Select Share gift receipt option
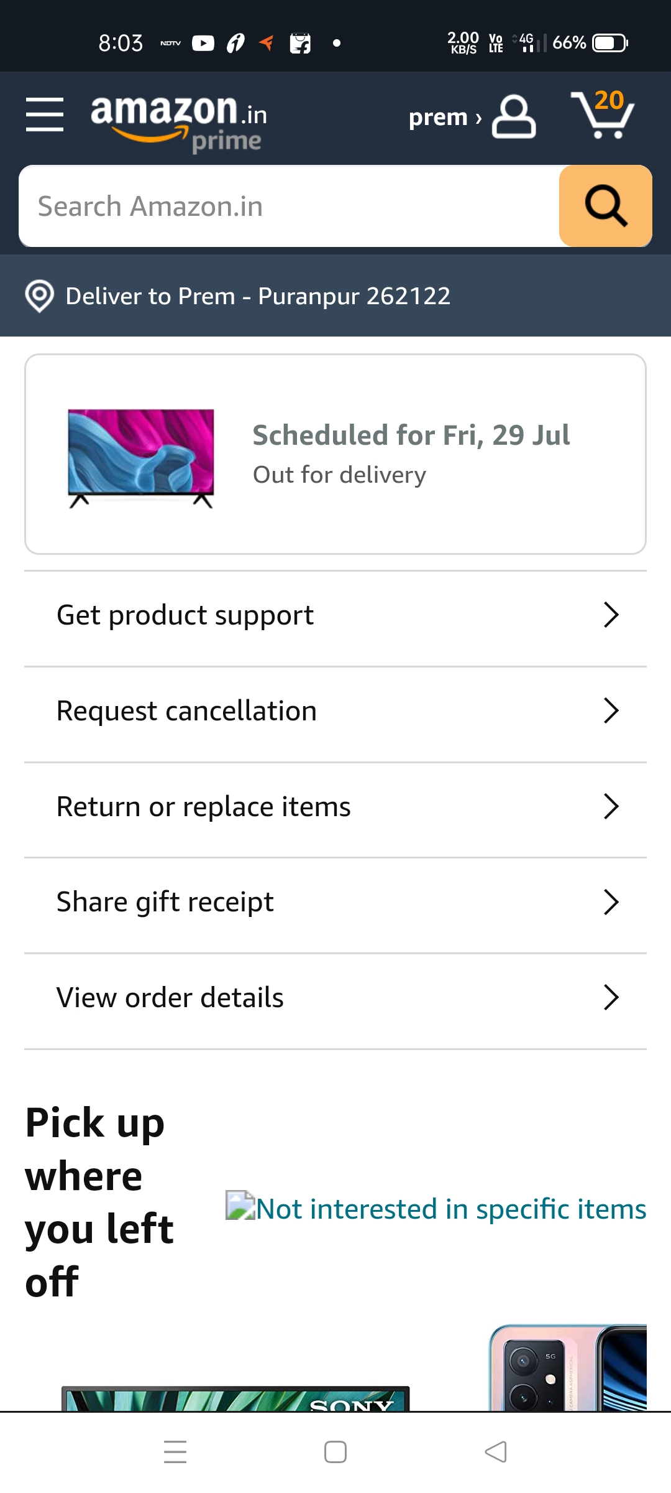This screenshot has height=1493, width=671. click(x=165, y=902)
